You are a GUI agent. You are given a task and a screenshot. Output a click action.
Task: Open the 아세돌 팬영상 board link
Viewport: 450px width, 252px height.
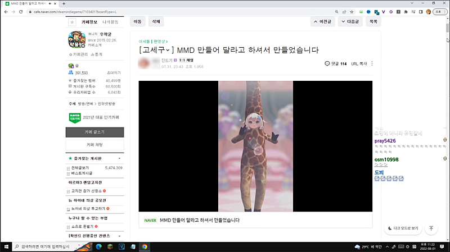(153, 42)
